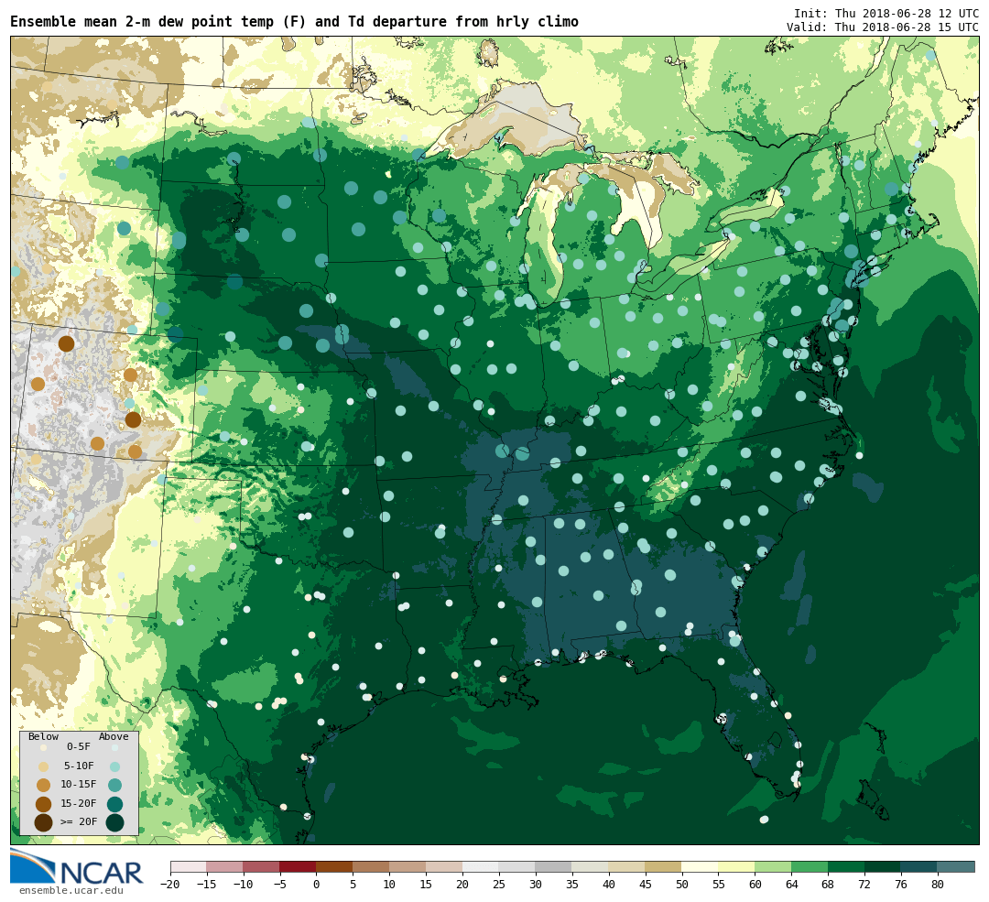Click the Init timestamp text
Screen dimensions: 989x902
pyautogui.click(x=886, y=13)
